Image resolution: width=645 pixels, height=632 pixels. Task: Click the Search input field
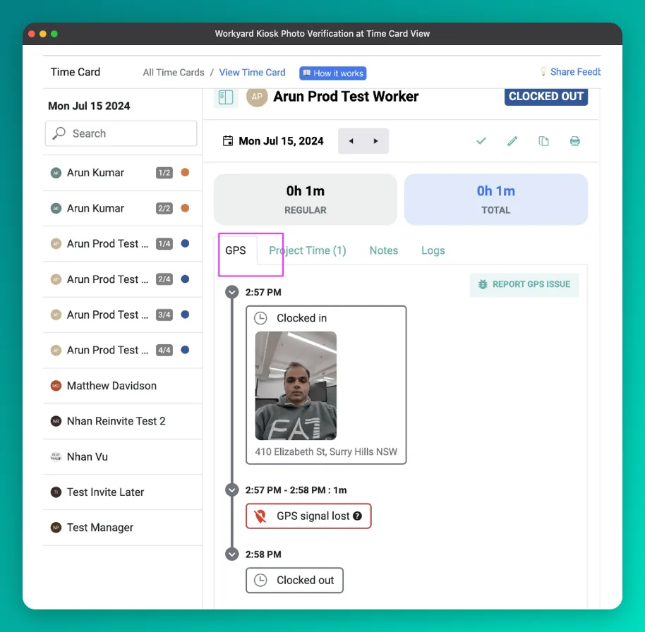click(x=121, y=133)
